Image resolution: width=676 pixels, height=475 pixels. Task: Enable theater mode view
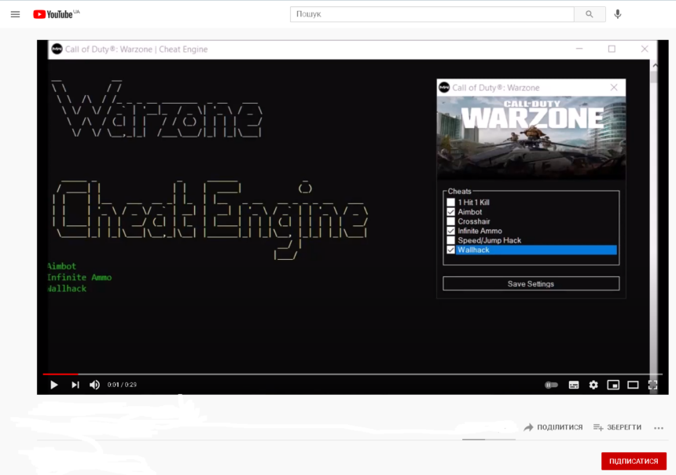(633, 385)
